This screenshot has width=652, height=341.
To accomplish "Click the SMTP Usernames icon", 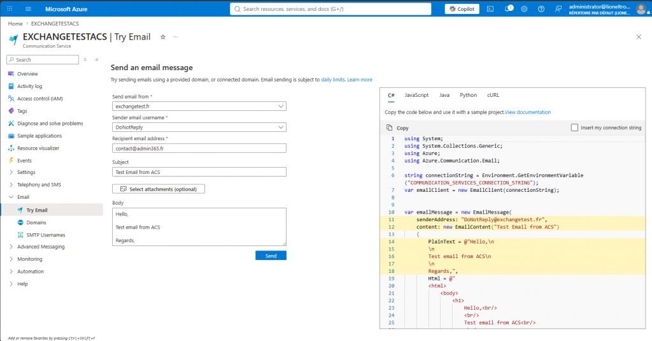I will click(x=20, y=235).
